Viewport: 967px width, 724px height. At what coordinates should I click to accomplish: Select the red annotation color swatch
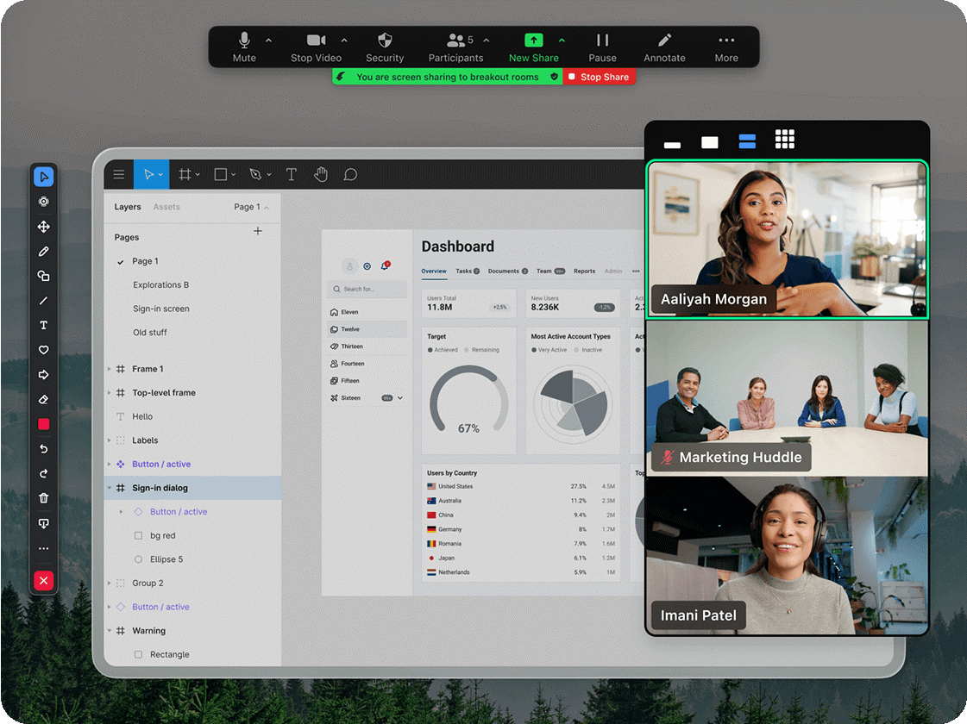pyautogui.click(x=44, y=424)
